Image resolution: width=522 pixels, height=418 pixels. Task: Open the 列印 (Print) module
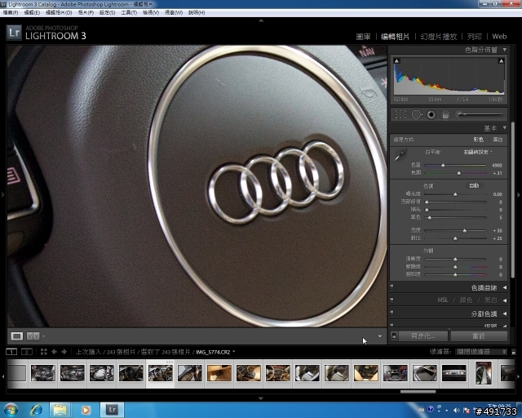point(475,37)
